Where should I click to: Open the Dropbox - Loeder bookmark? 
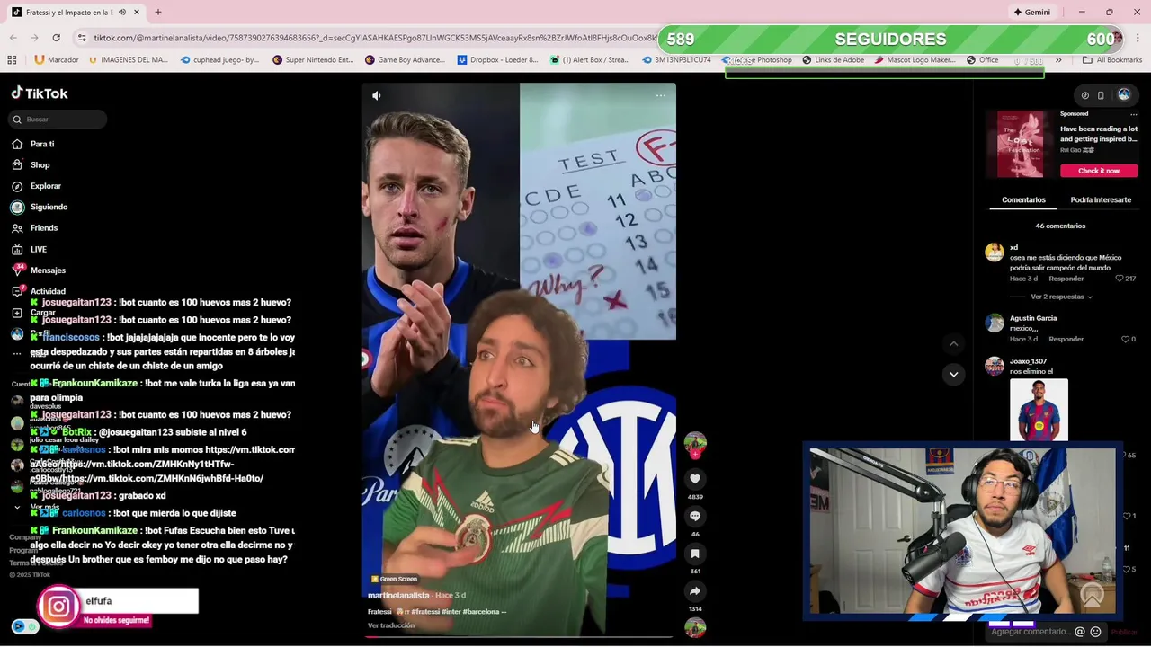coord(497,60)
